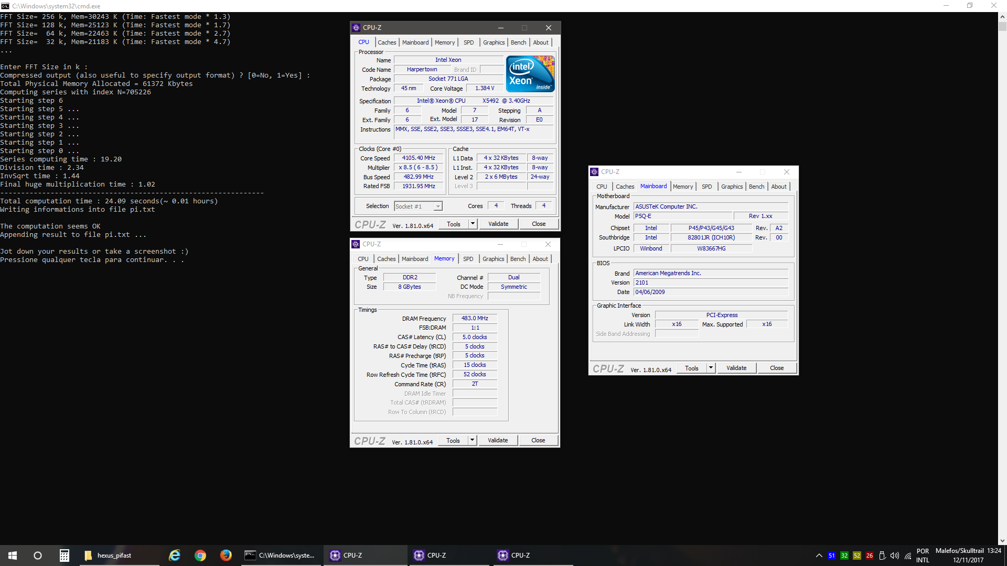Image resolution: width=1007 pixels, height=566 pixels.
Task: Open the network tray icon
Action: pyautogui.click(x=908, y=556)
